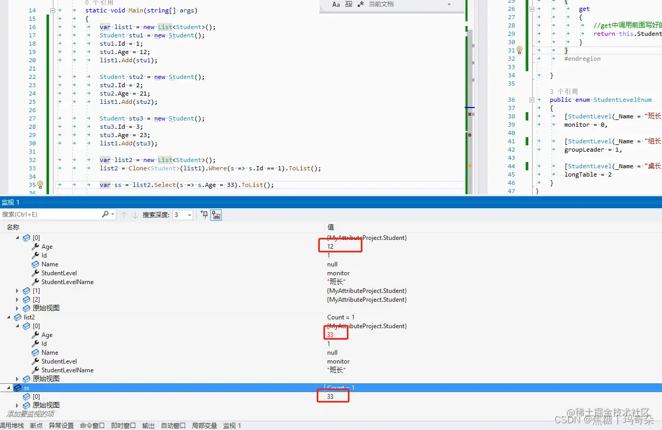This screenshot has width=662, height=430.
Task: Click the Name value null under list2
Action: click(332, 353)
